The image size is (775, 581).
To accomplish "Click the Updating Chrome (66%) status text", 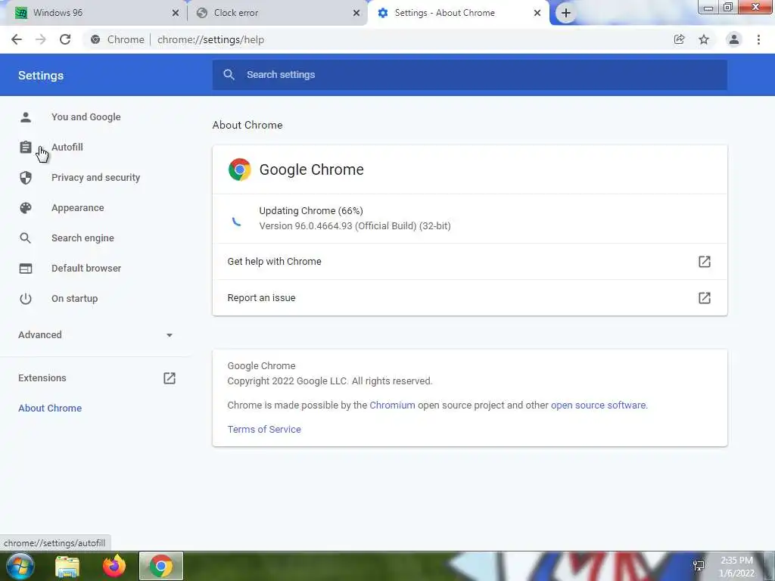I will point(311,211).
